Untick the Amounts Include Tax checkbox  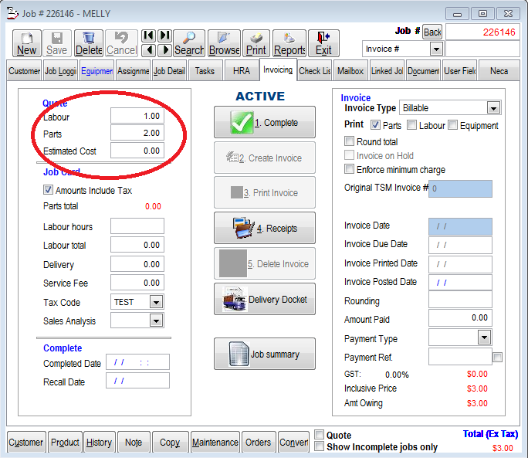[x=49, y=190]
